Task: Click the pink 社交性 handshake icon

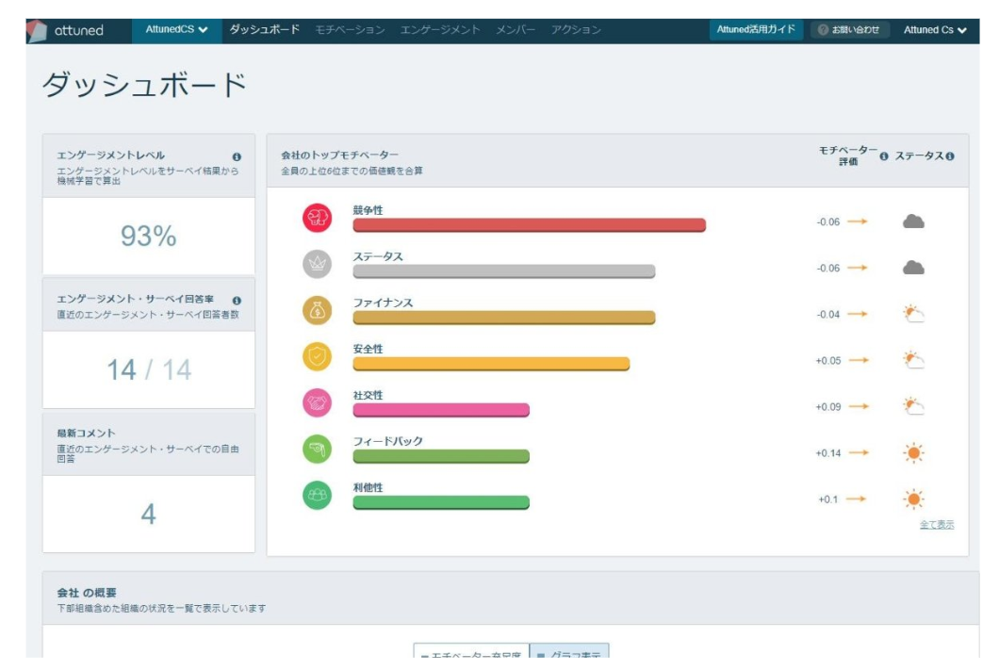Action: click(317, 403)
